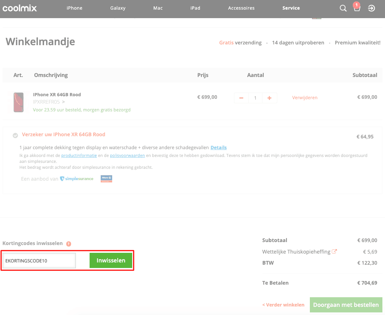Open the iPhone XR product thumbnail
The height and width of the screenshot is (315, 385).
tap(19, 102)
